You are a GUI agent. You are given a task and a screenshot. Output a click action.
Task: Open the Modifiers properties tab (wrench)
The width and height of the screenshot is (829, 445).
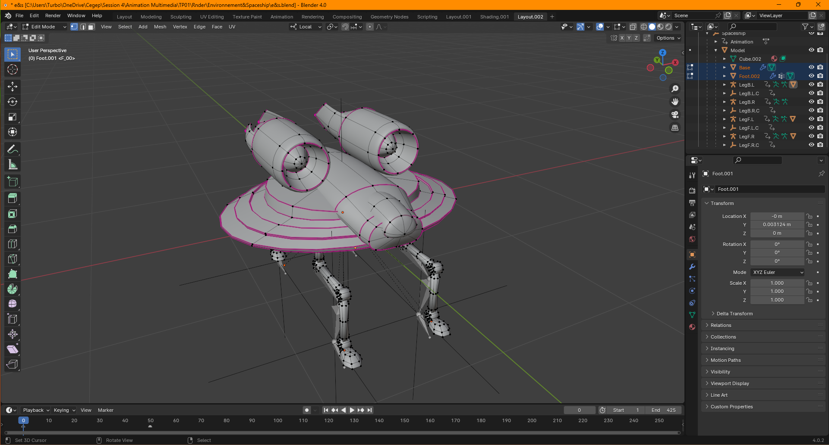pyautogui.click(x=692, y=267)
